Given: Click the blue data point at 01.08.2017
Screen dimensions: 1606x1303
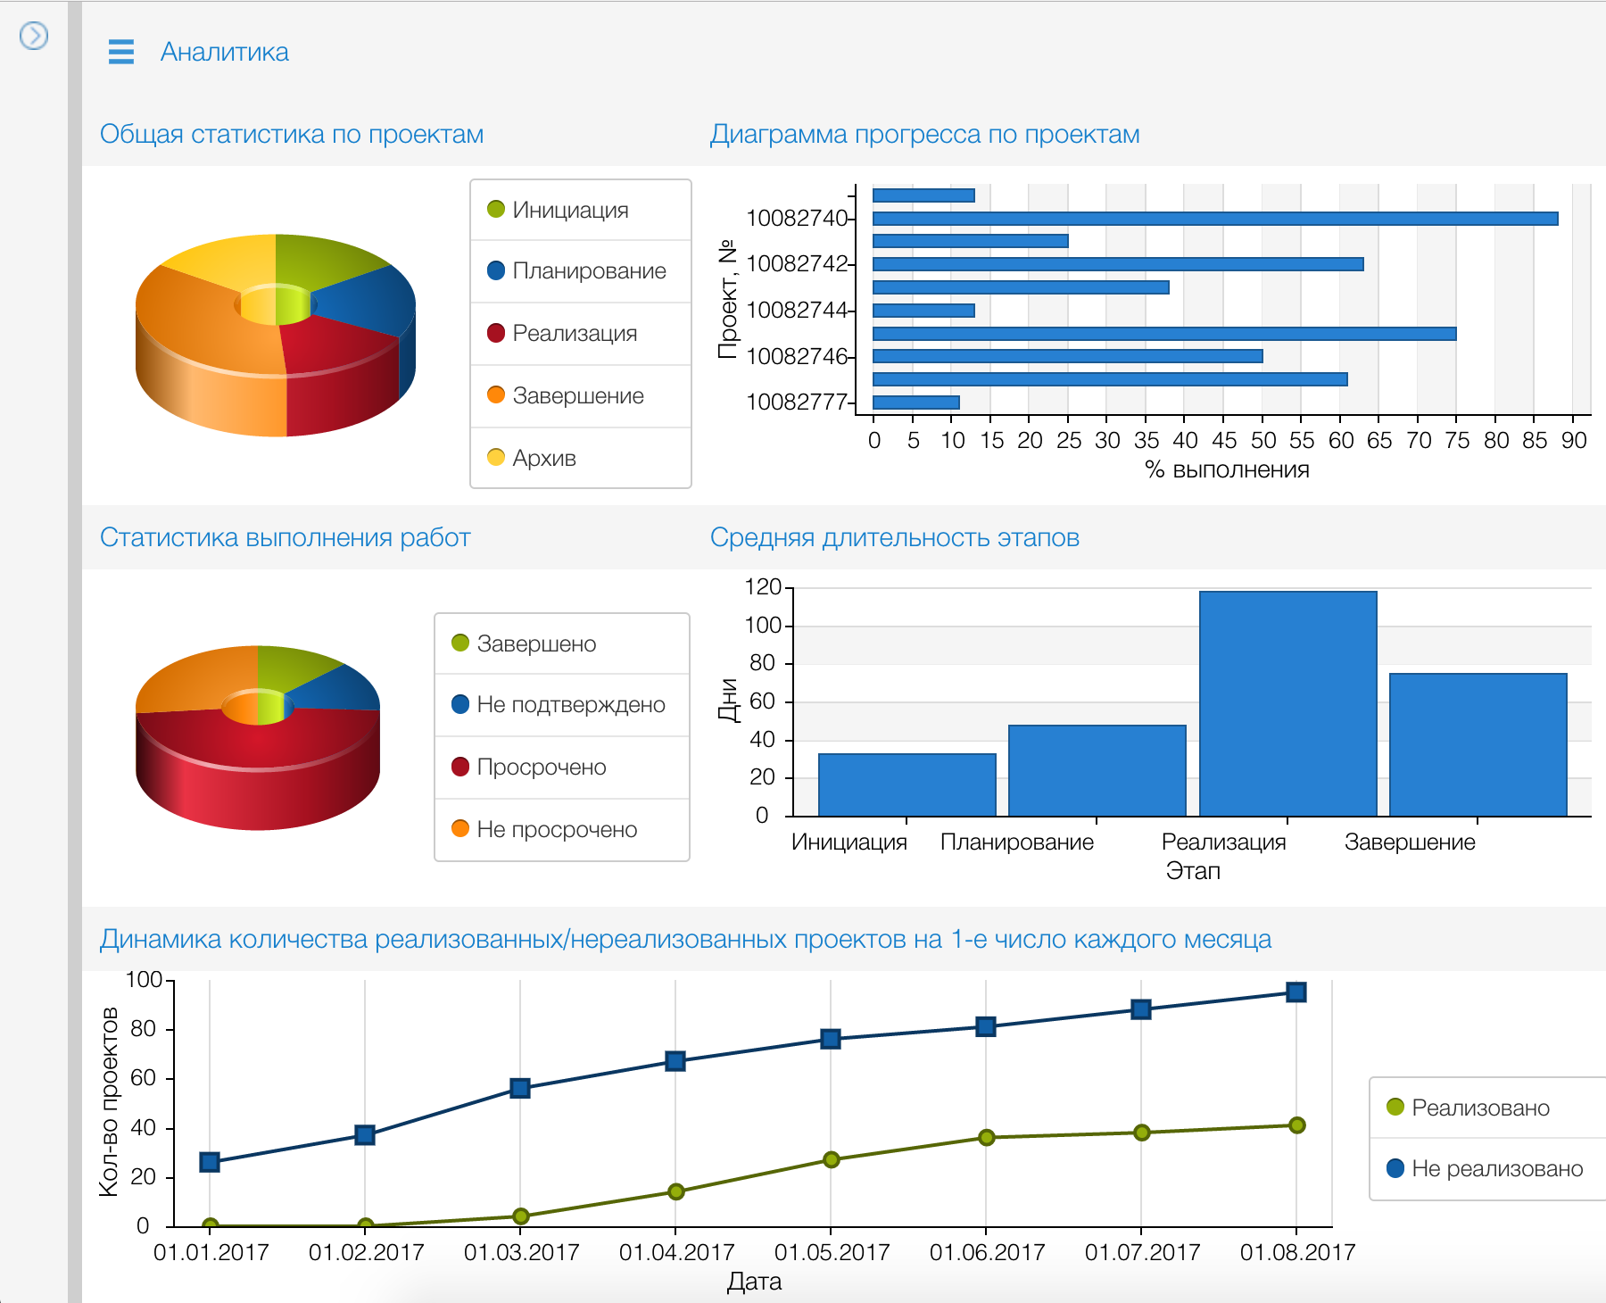Looking at the screenshot, I should point(1296,992).
